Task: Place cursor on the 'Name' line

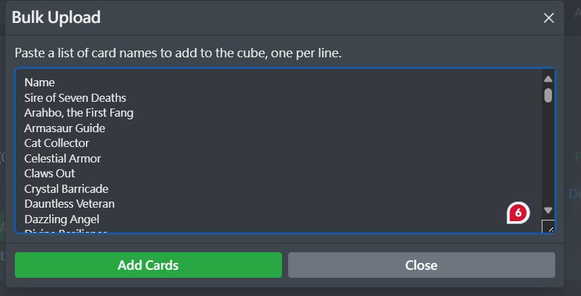Action: coord(40,82)
